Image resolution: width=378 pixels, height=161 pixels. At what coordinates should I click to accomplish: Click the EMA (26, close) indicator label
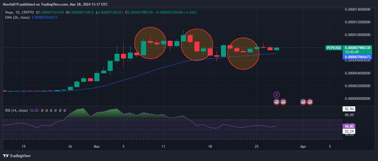pyautogui.click(x=17, y=17)
